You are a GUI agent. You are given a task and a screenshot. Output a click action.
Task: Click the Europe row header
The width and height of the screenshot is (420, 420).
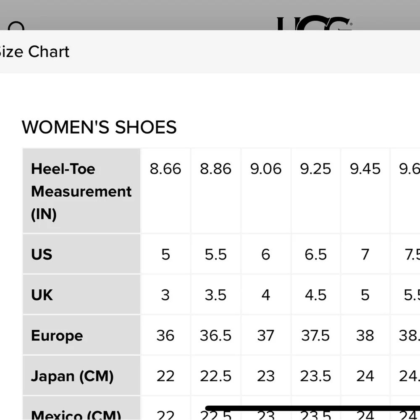[81, 335]
